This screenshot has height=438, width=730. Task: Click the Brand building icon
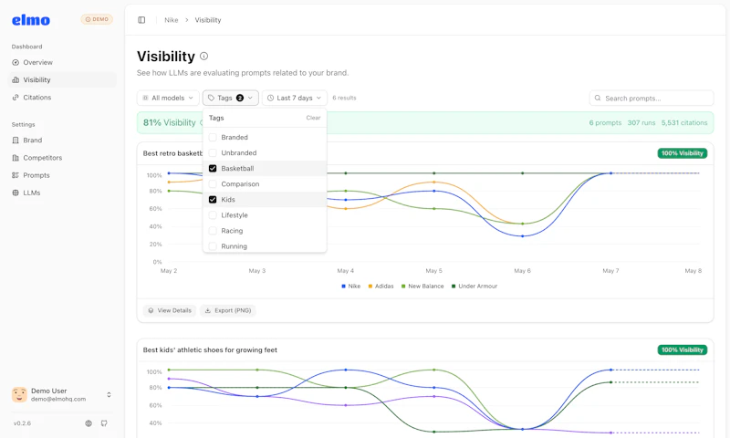(x=16, y=141)
